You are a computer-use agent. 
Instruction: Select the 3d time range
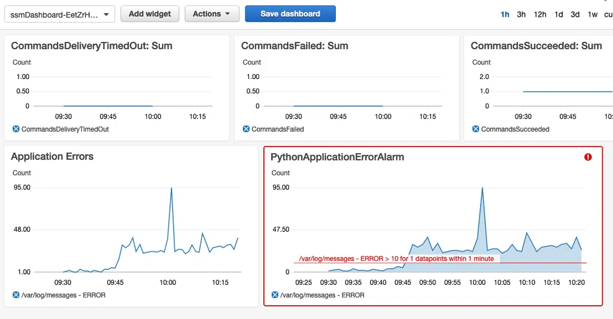(x=575, y=14)
